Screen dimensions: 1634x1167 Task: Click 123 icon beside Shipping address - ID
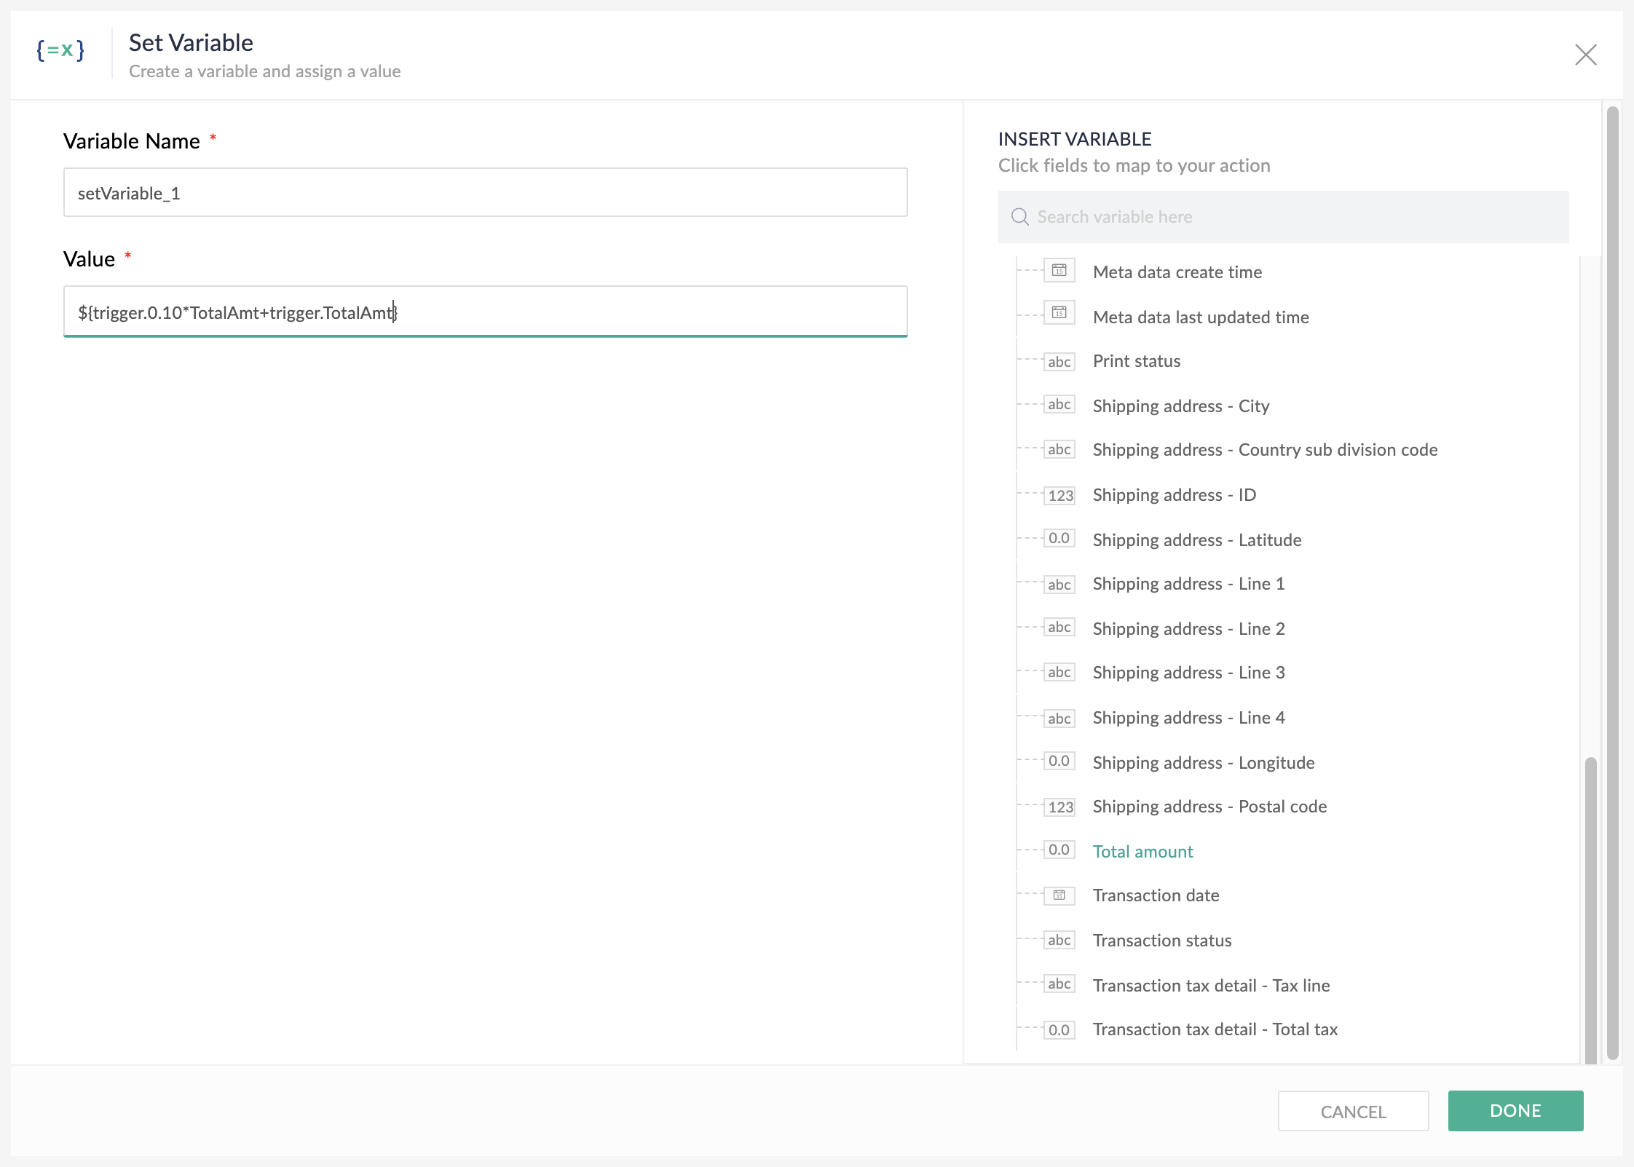pyautogui.click(x=1059, y=495)
